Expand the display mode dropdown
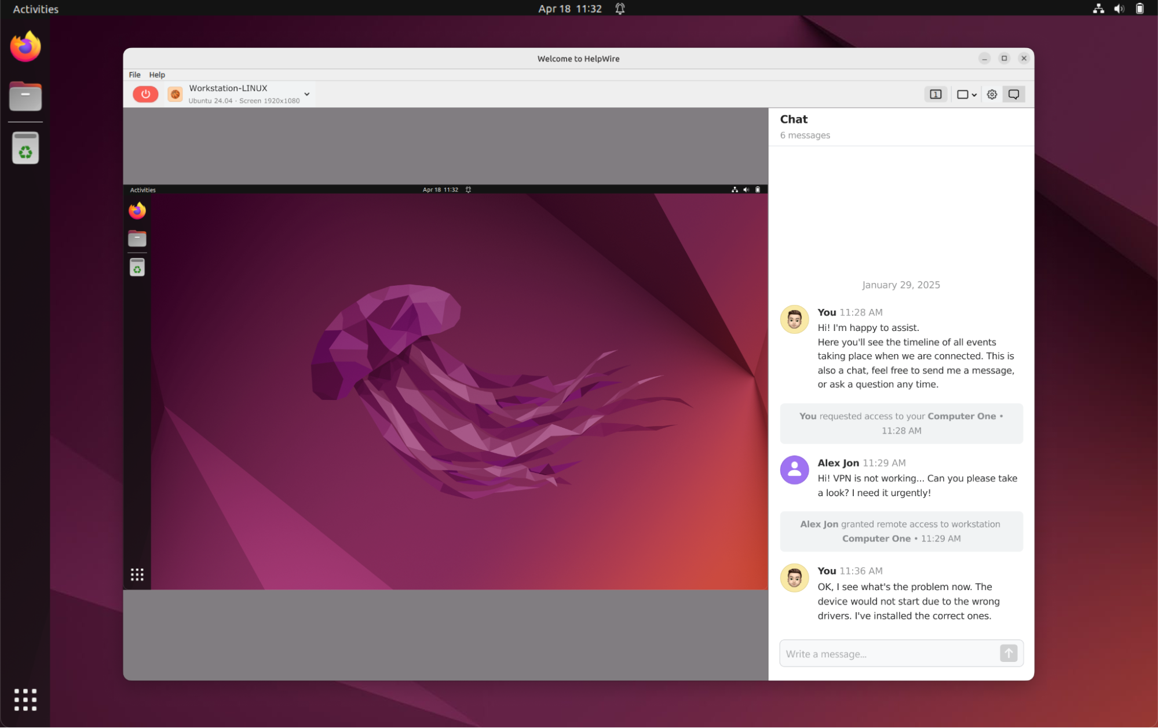This screenshot has width=1158, height=728. point(967,94)
